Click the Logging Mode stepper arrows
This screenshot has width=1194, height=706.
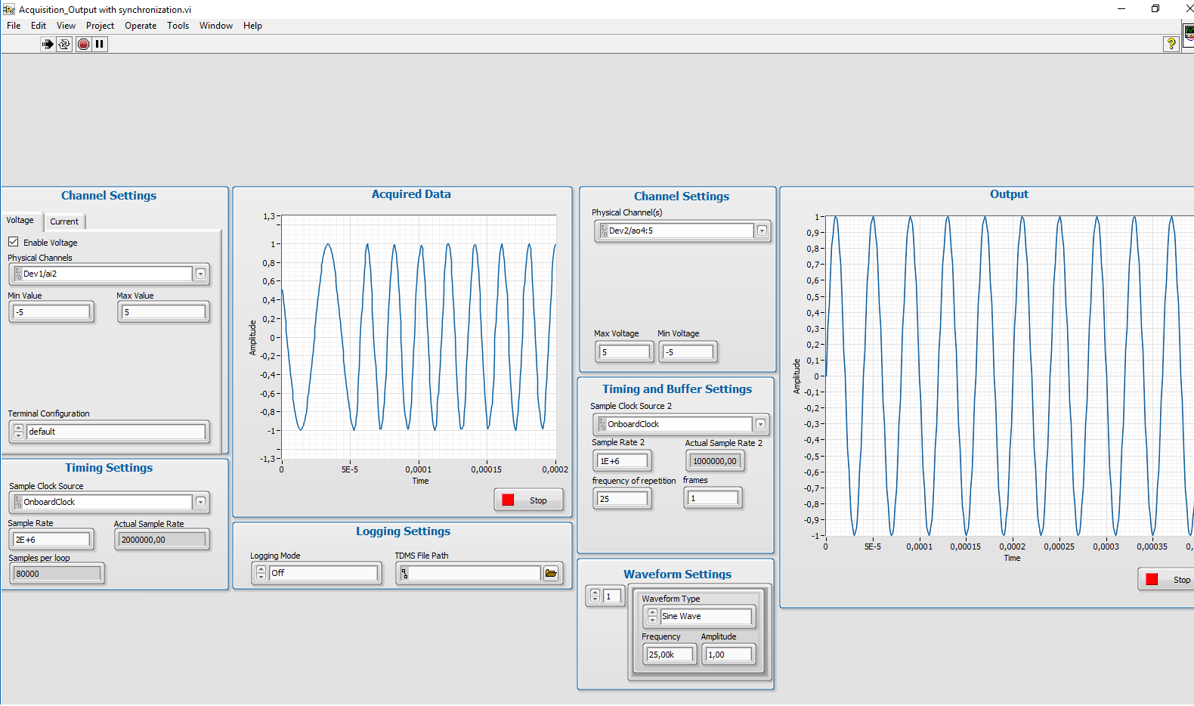pyautogui.click(x=261, y=574)
